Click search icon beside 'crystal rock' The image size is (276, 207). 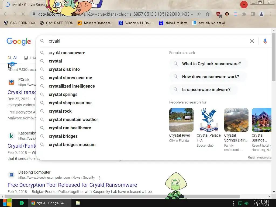point(42,111)
